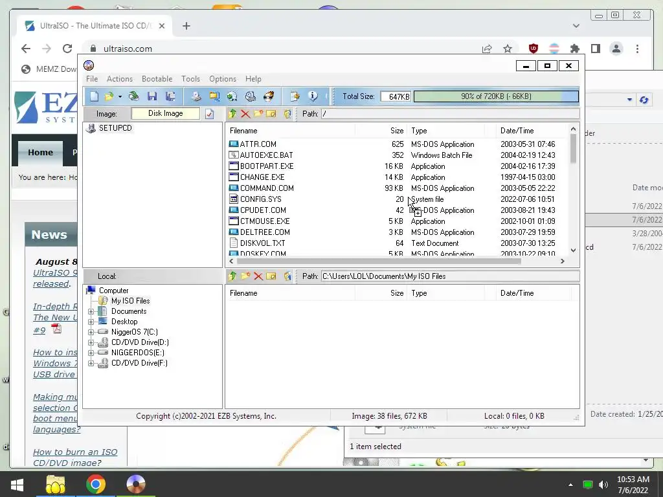Select the CONFIG.SYS file row

398,199
